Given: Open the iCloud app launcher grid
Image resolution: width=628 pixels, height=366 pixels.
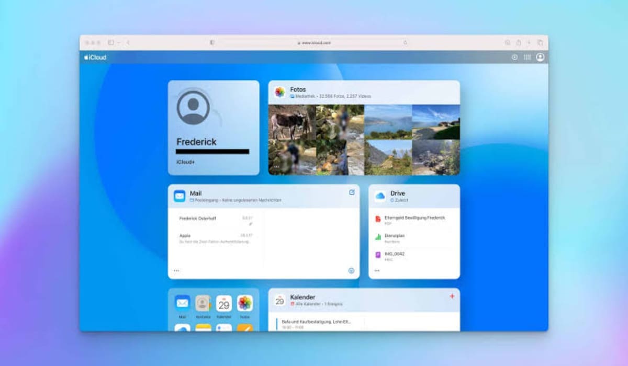Looking at the screenshot, I should [x=527, y=58].
